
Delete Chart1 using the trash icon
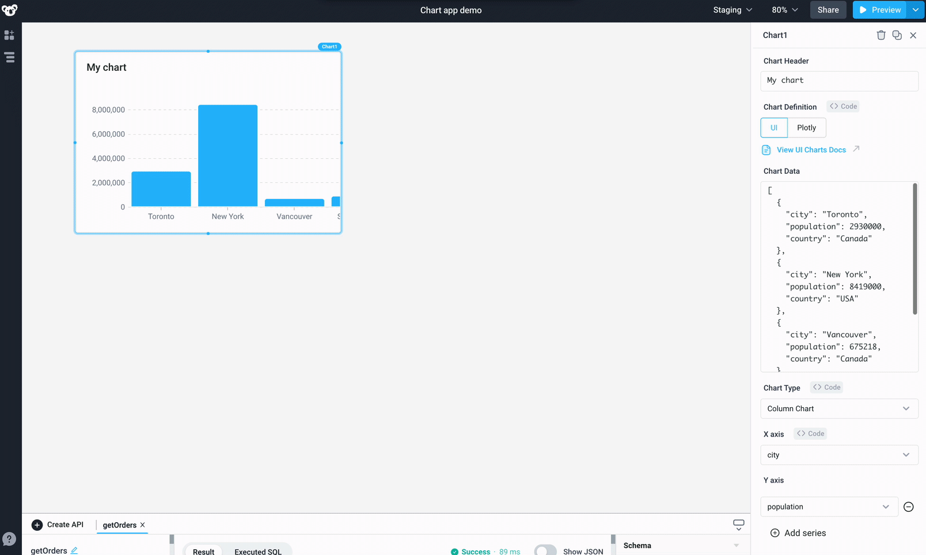(881, 35)
